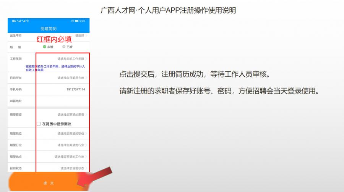This screenshot has width=344, height=192.
Task: Click the 期望薪资 row label
Action: coord(16,115)
